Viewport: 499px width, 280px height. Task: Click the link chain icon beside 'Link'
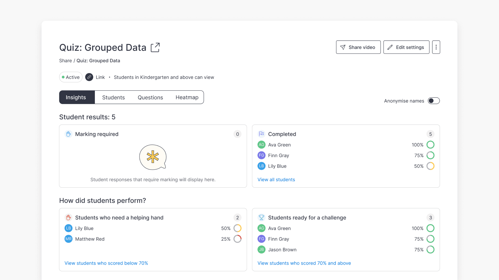coord(89,77)
